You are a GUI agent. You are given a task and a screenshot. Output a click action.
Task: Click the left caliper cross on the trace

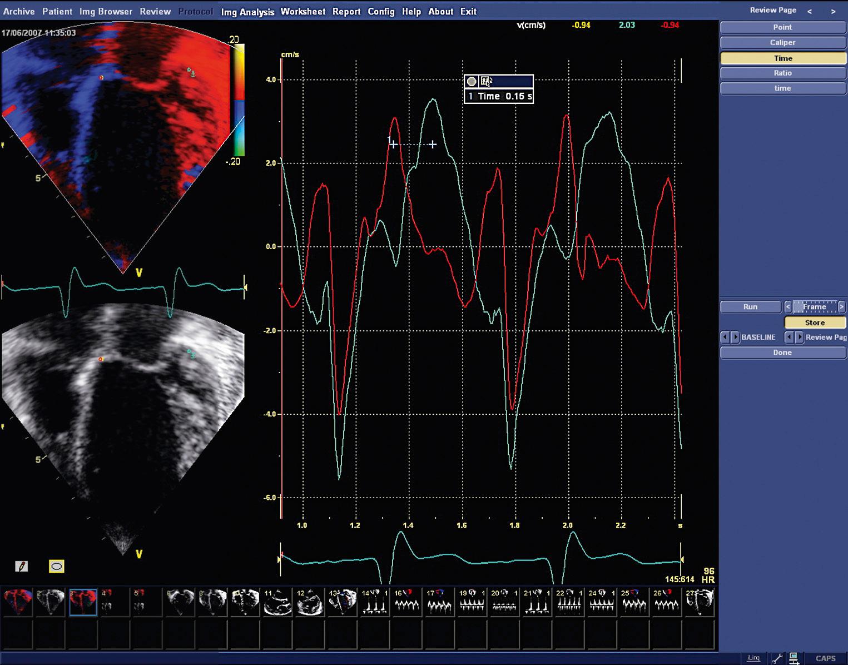pyautogui.click(x=393, y=144)
